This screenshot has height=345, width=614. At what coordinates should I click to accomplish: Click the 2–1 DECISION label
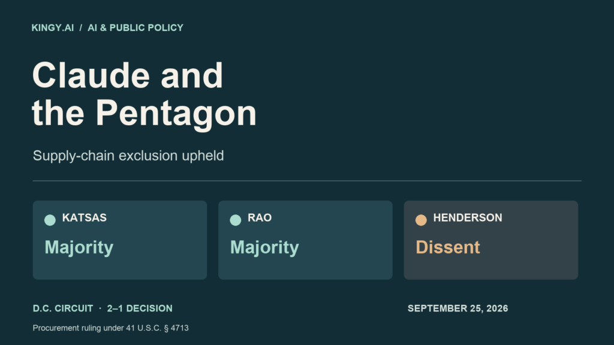tap(140, 308)
